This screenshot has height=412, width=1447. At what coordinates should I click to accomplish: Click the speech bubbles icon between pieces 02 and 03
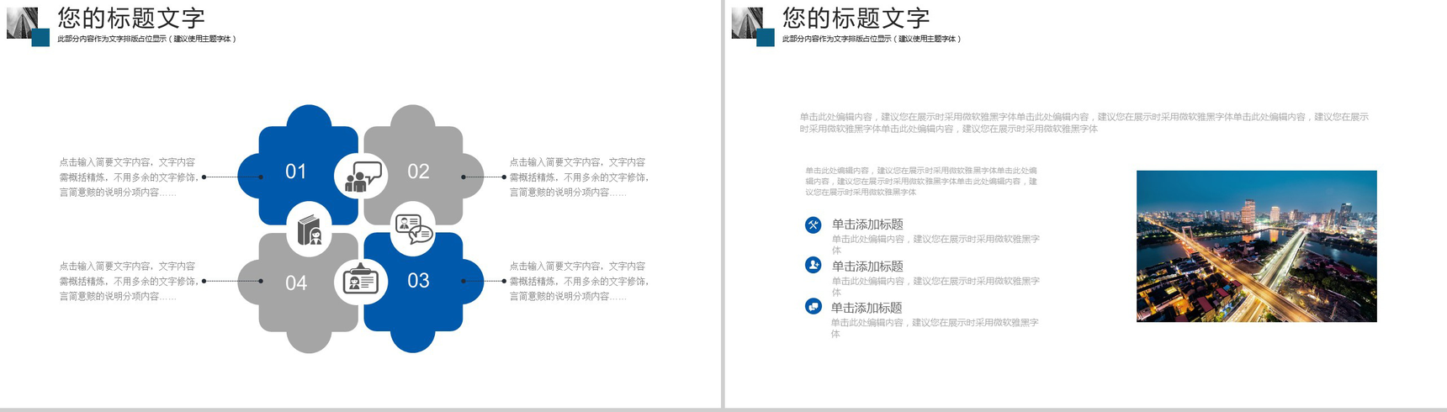pyautogui.click(x=413, y=230)
